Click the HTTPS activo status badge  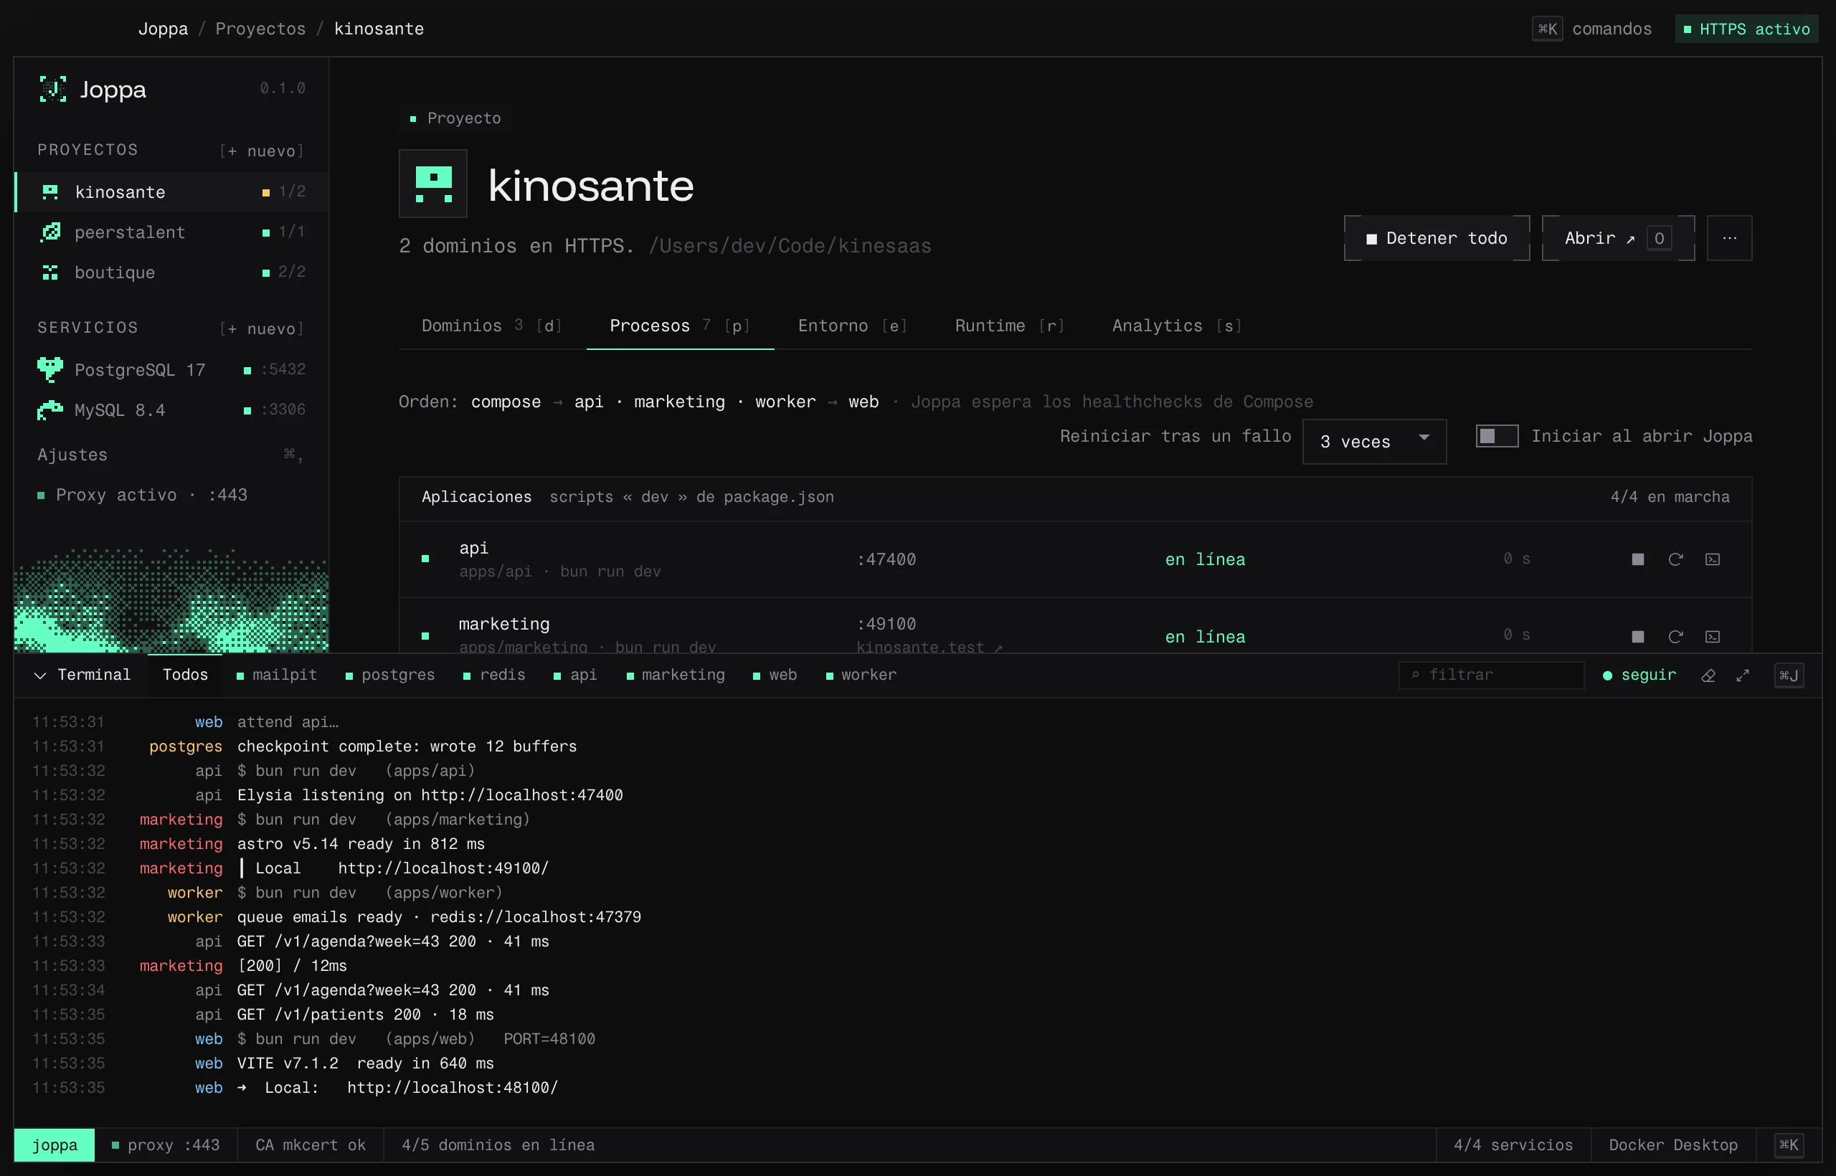point(1746,29)
